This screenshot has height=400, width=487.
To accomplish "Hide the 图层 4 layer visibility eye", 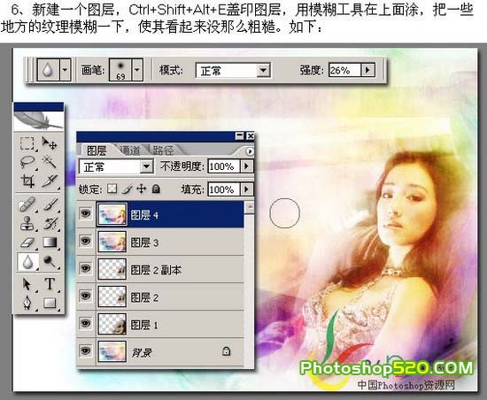I will tap(86, 213).
